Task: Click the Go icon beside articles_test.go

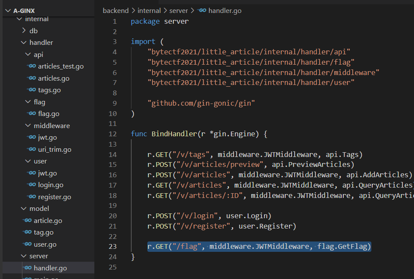Action: point(31,66)
